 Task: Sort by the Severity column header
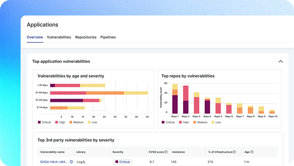click(x=118, y=152)
